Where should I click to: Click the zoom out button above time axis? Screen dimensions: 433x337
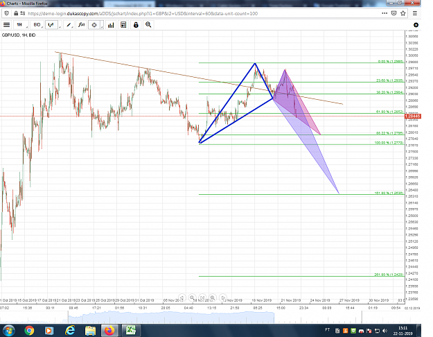tap(192, 297)
